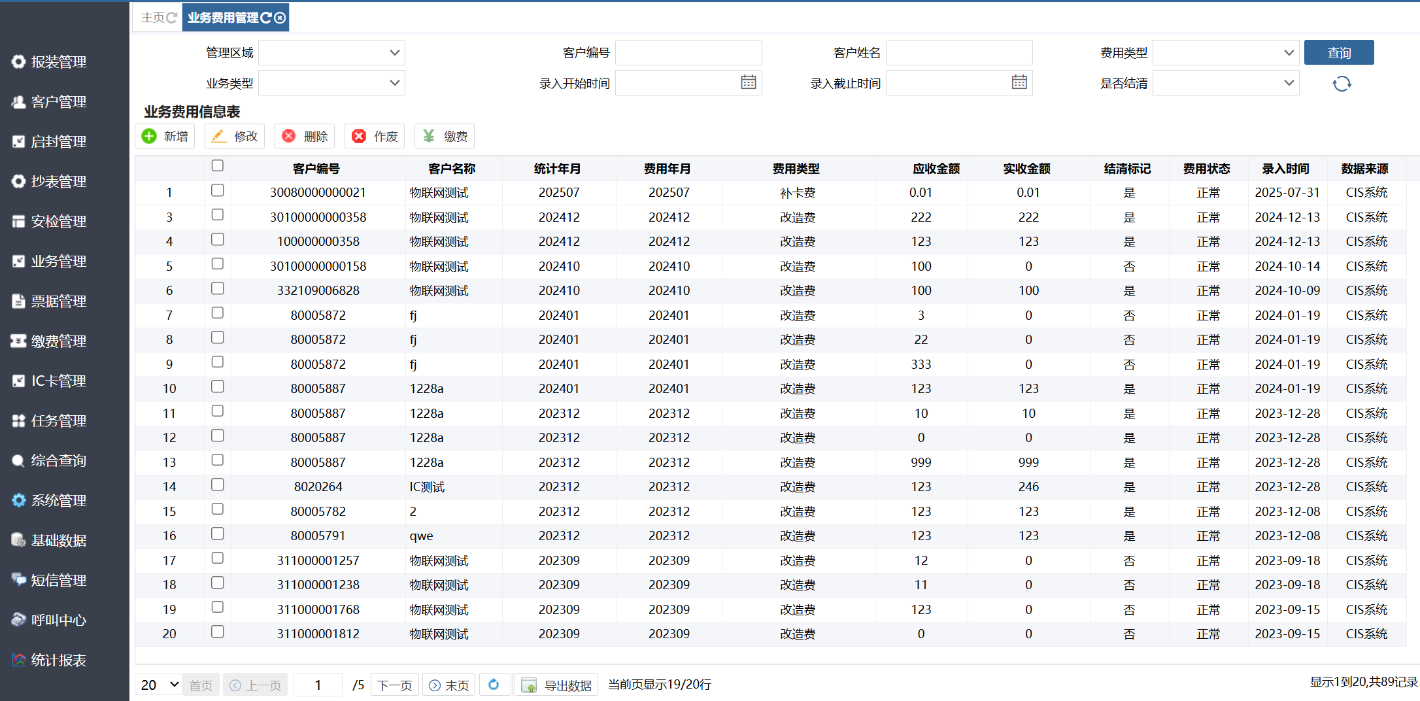Click the 导出数据 export button
This screenshot has height=701, width=1420.
point(556,685)
